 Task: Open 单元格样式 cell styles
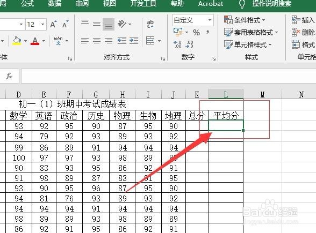click(x=248, y=44)
